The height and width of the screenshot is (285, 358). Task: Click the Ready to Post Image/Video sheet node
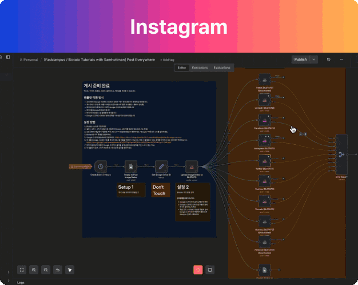point(131,167)
